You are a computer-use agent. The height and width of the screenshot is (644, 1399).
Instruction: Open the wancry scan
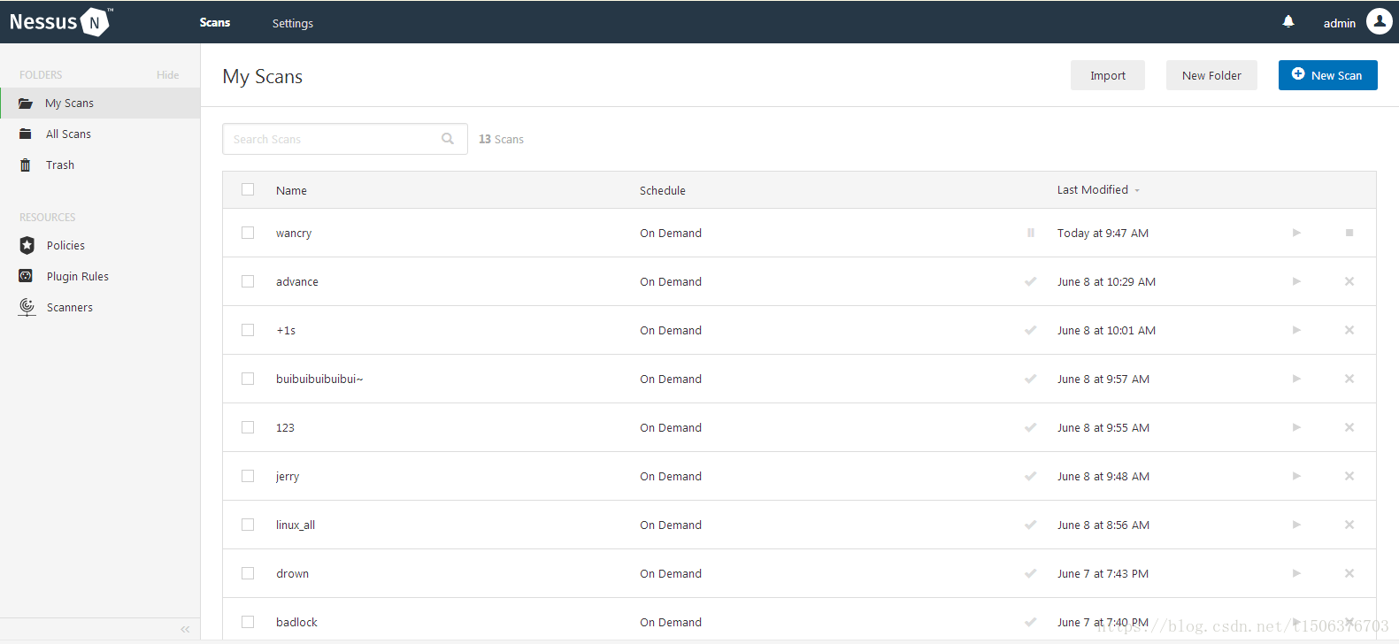click(294, 234)
